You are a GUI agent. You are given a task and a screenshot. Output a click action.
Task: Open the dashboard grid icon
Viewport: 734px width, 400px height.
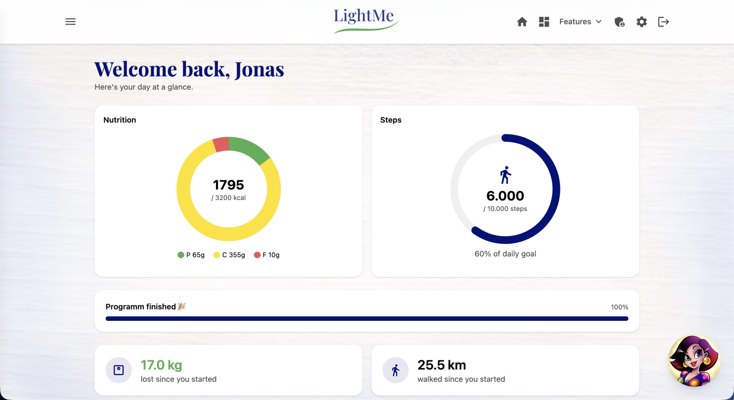[544, 22]
